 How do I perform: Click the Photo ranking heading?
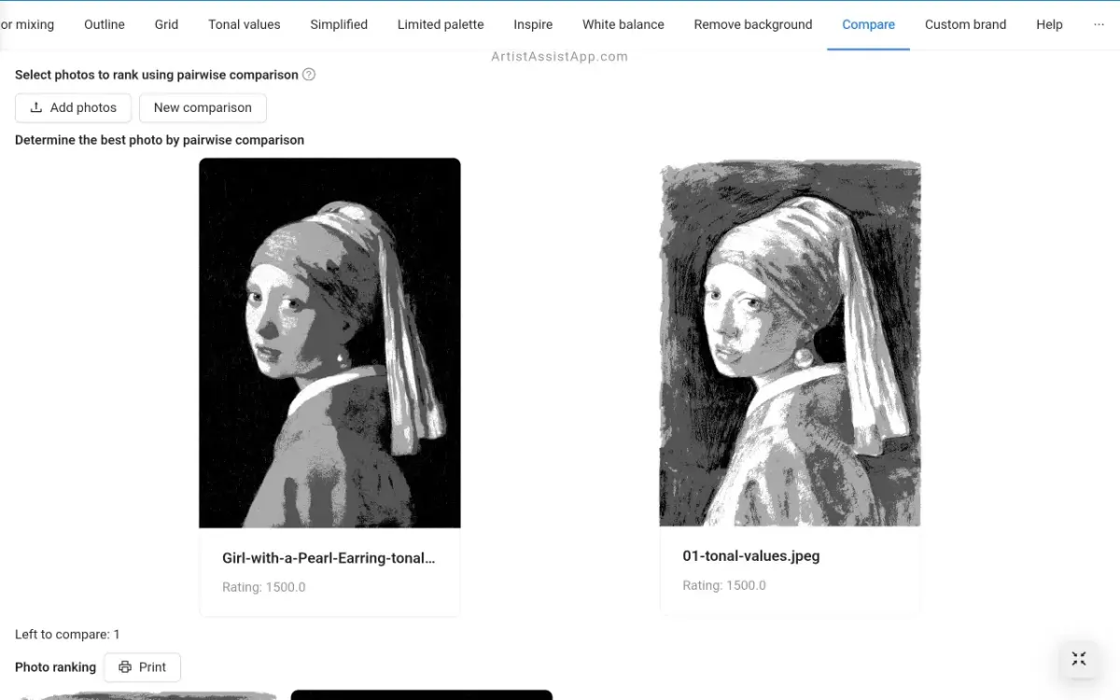tap(55, 667)
